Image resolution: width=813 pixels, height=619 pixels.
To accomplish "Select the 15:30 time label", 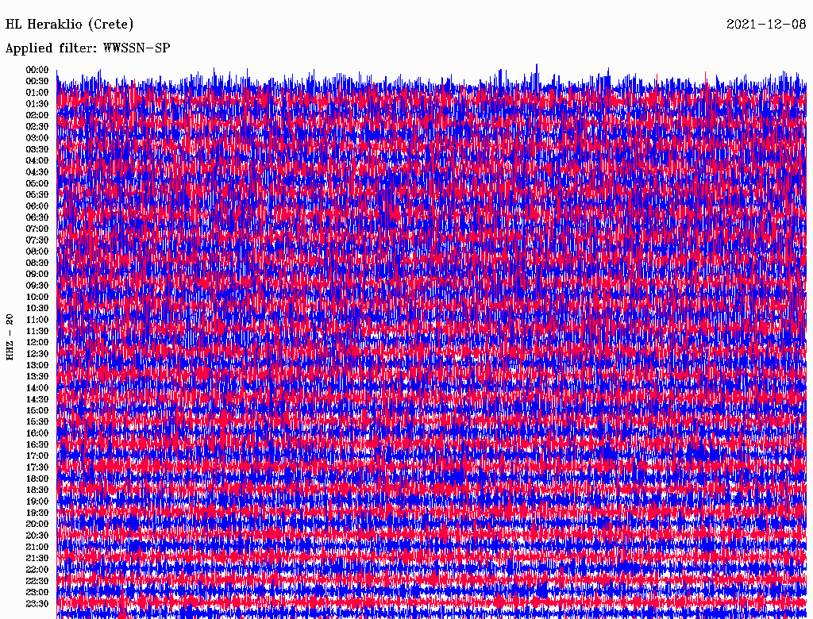I will 37,422.
